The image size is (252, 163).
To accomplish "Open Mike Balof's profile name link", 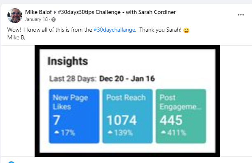I will (x=38, y=12).
